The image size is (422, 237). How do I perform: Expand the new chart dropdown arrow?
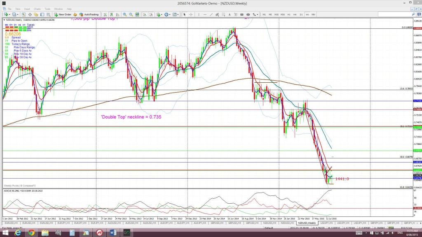pos(9,14)
